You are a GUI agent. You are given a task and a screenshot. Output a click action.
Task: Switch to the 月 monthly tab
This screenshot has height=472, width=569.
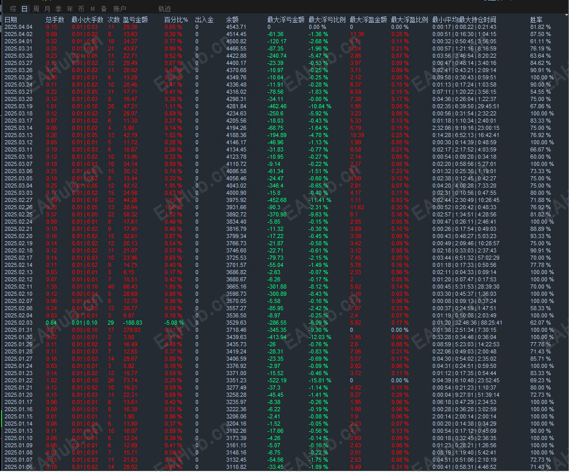pyautogui.click(x=47, y=9)
